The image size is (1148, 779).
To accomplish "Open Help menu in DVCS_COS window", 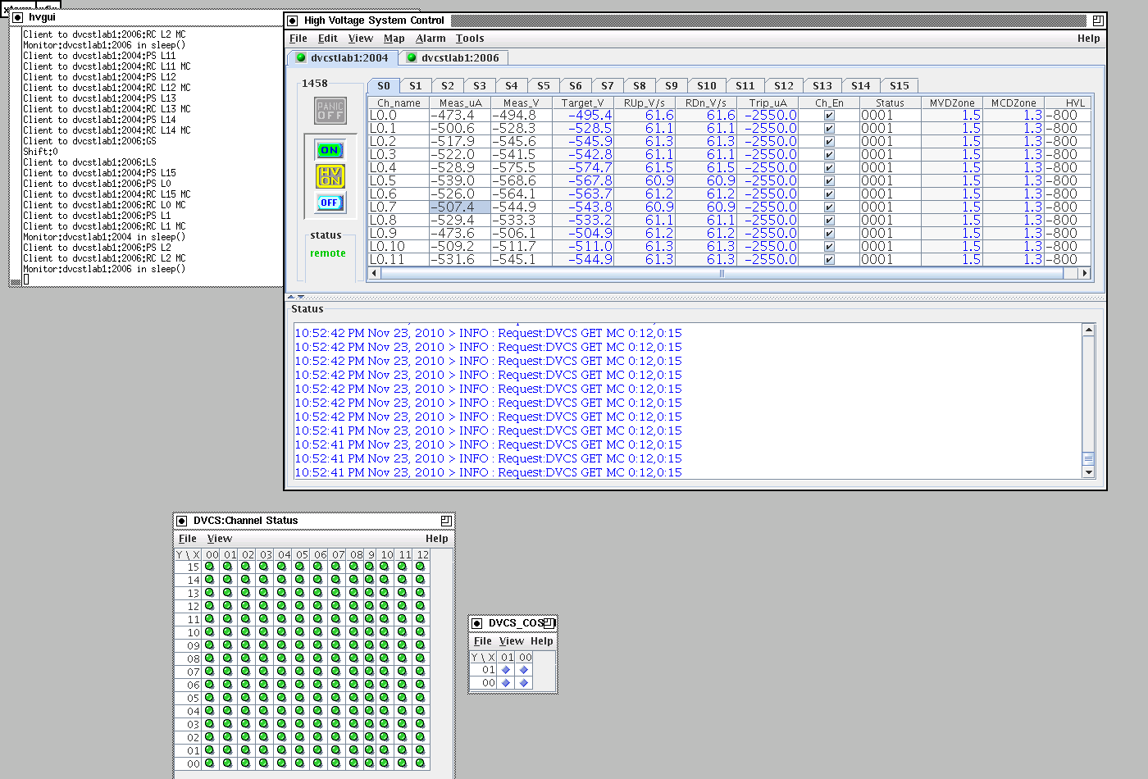I will pos(541,641).
